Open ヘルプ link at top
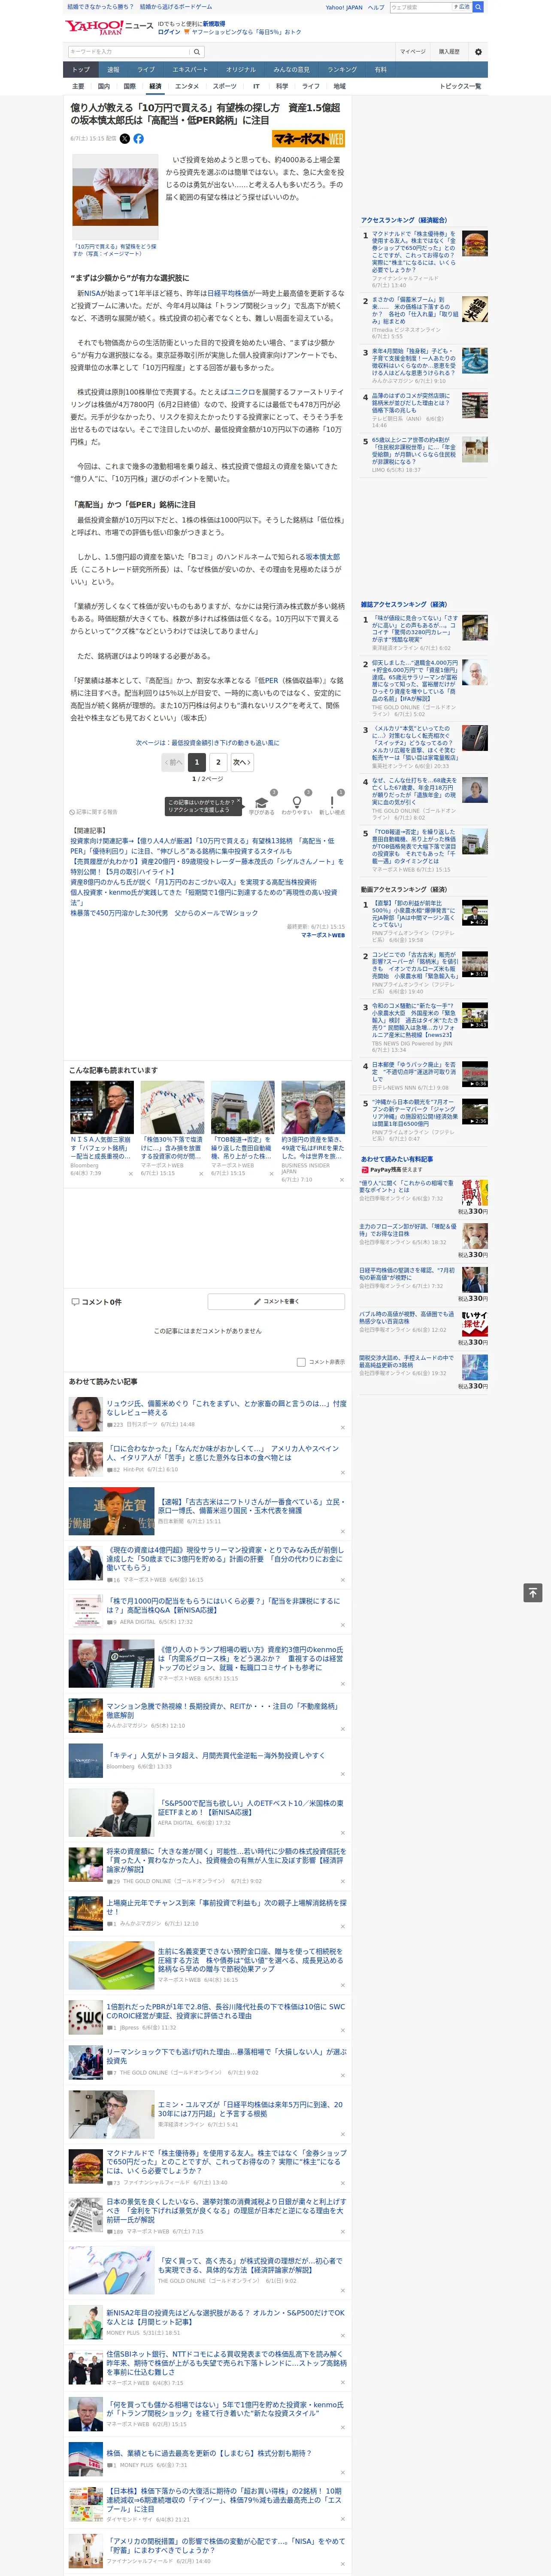 point(375,7)
